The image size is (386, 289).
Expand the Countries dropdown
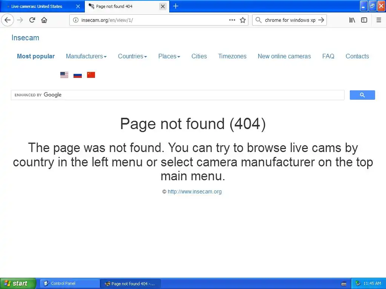pyautogui.click(x=132, y=56)
